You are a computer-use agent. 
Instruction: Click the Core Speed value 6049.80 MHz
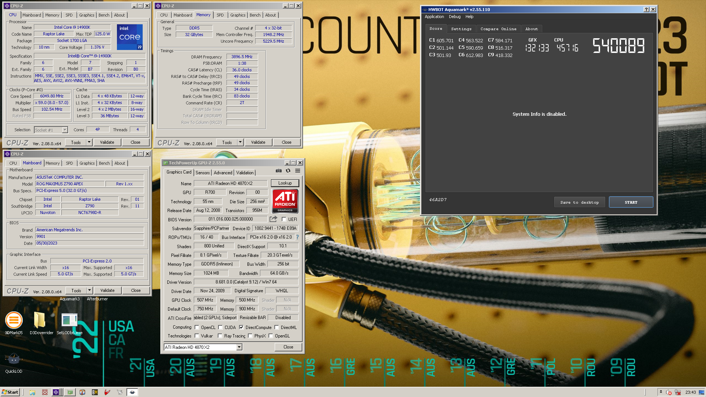click(52, 96)
